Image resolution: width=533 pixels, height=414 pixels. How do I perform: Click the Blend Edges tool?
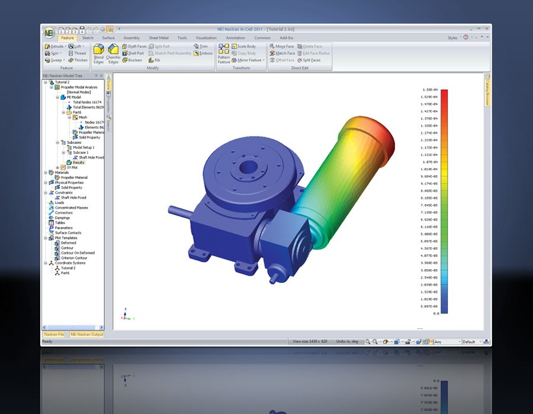click(98, 54)
